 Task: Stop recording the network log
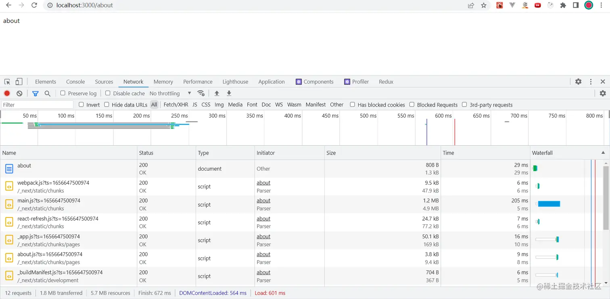[7, 93]
